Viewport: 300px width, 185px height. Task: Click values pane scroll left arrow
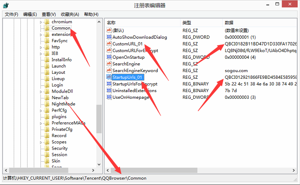pyautogui.click(x=108, y=170)
